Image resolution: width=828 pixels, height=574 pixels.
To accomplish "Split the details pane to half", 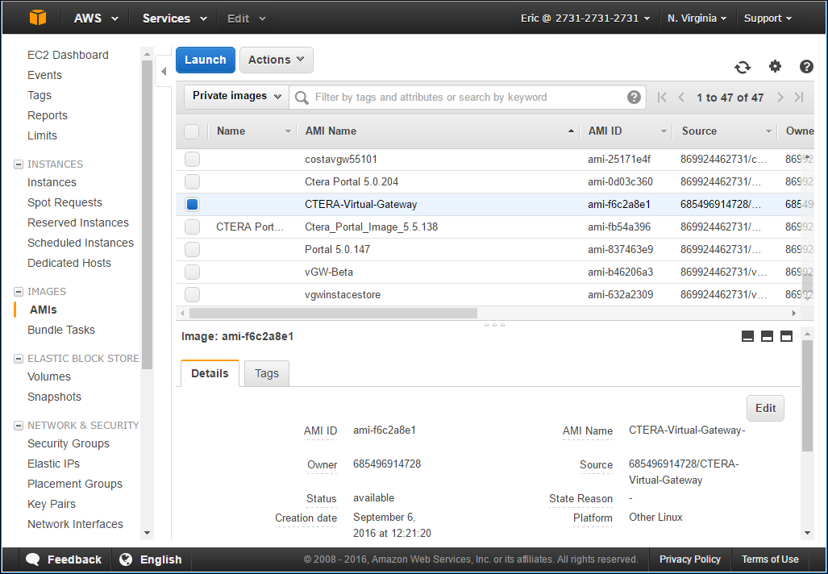I will click(x=767, y=336).
